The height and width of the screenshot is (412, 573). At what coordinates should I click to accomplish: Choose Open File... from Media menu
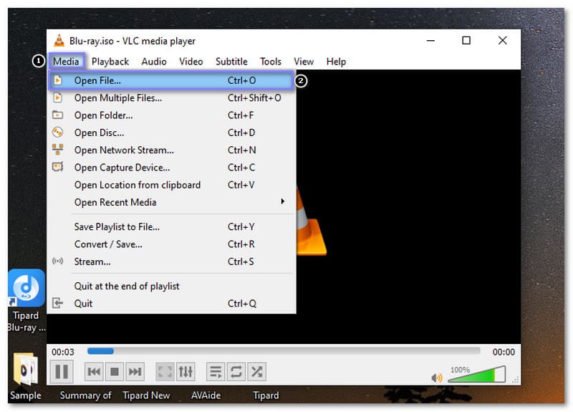[x=171, y=80]
